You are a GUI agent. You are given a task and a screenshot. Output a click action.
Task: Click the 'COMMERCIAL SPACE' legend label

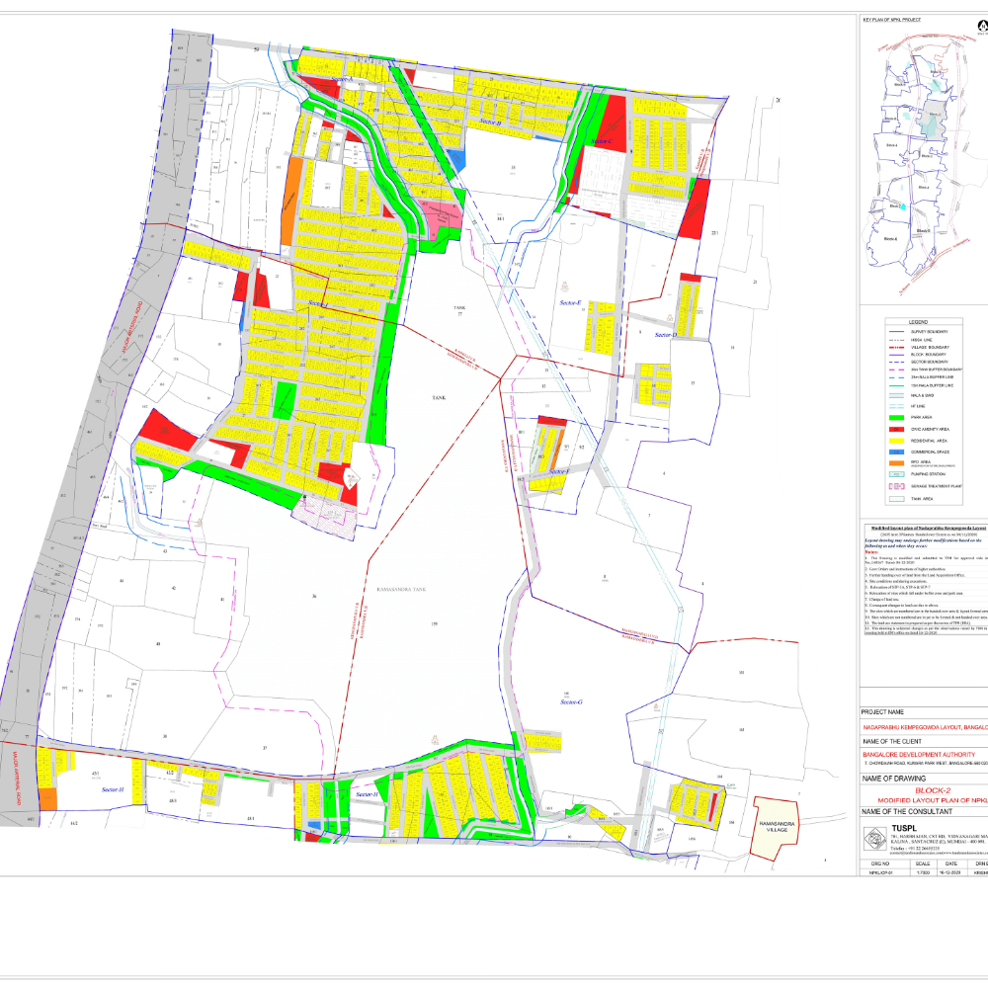pos(930,452)
